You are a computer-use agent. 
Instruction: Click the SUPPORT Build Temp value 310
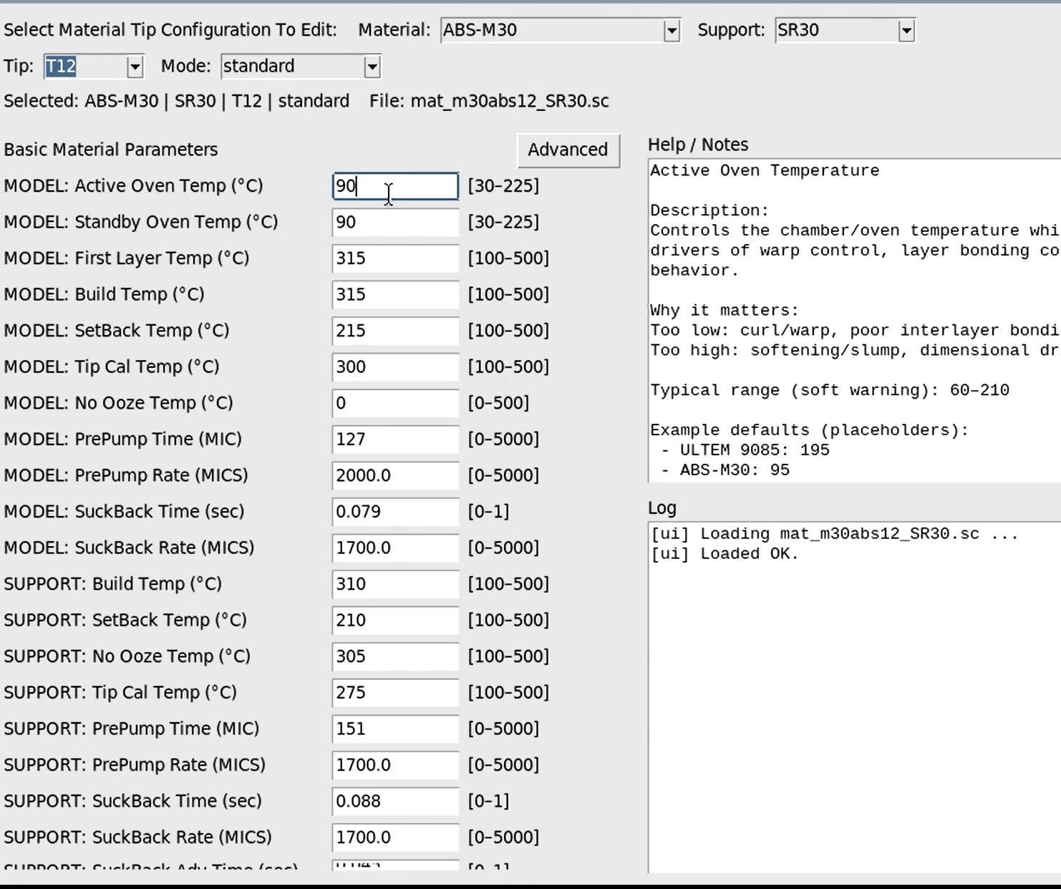(x=394, y=584)
